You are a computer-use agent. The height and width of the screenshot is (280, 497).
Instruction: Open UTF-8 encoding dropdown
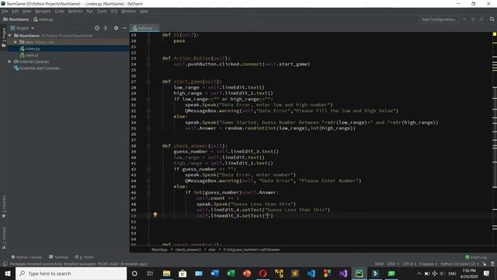pyautogui.click(x=409, y=264)
